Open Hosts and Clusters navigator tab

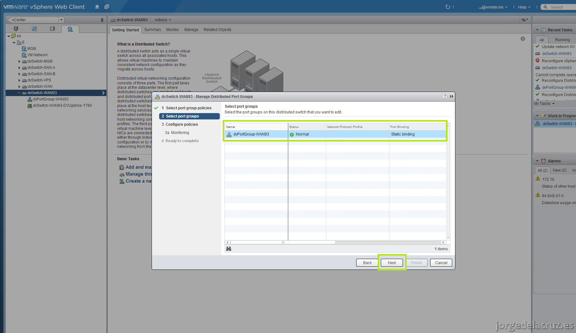(x=16, y=29)
